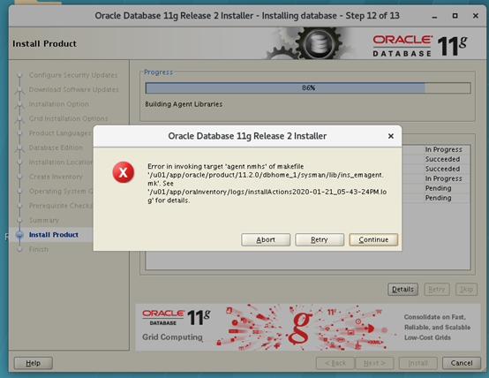Select Configure Security Updates step
The image size is (489, 378).
pos(73,75)
